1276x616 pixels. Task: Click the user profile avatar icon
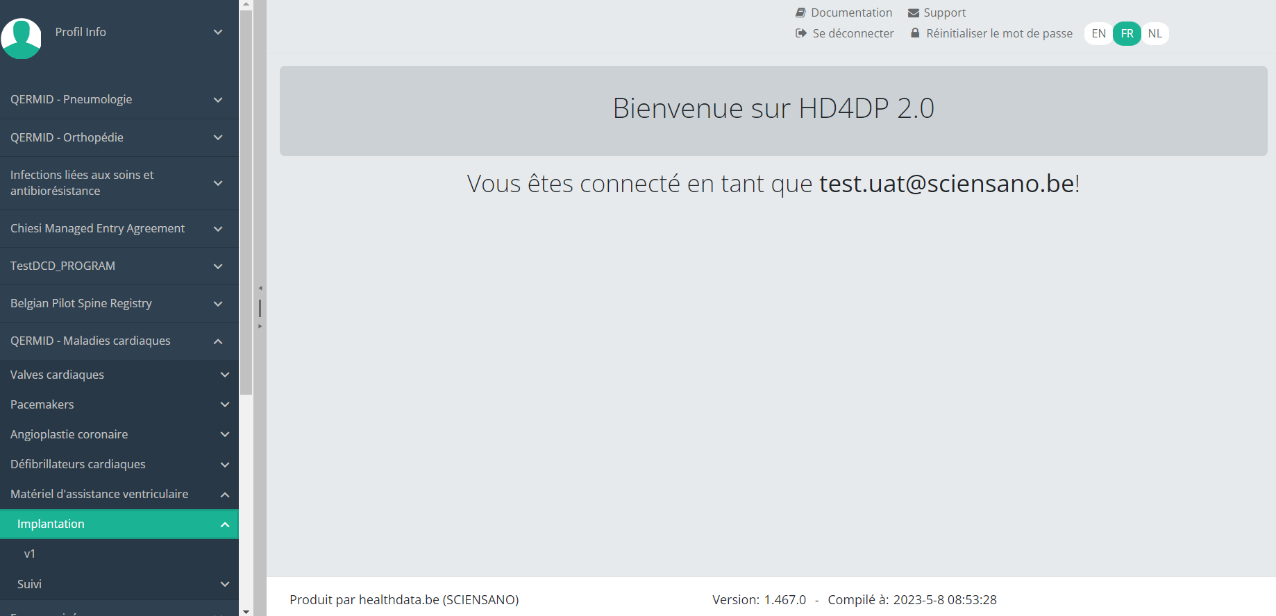point(22,38)
